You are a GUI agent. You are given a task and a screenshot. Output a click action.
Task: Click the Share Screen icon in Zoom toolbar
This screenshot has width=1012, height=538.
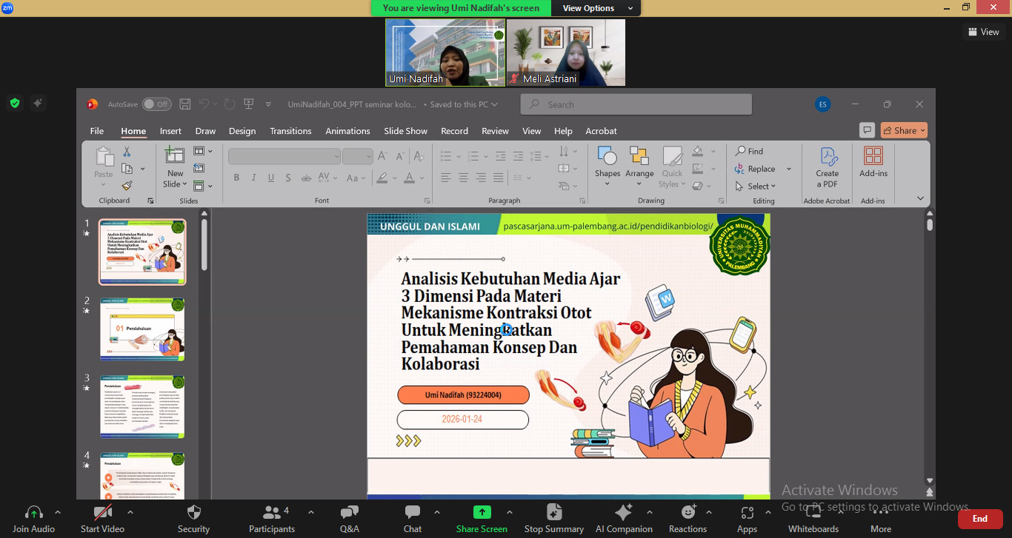click(x=482, y=512)
